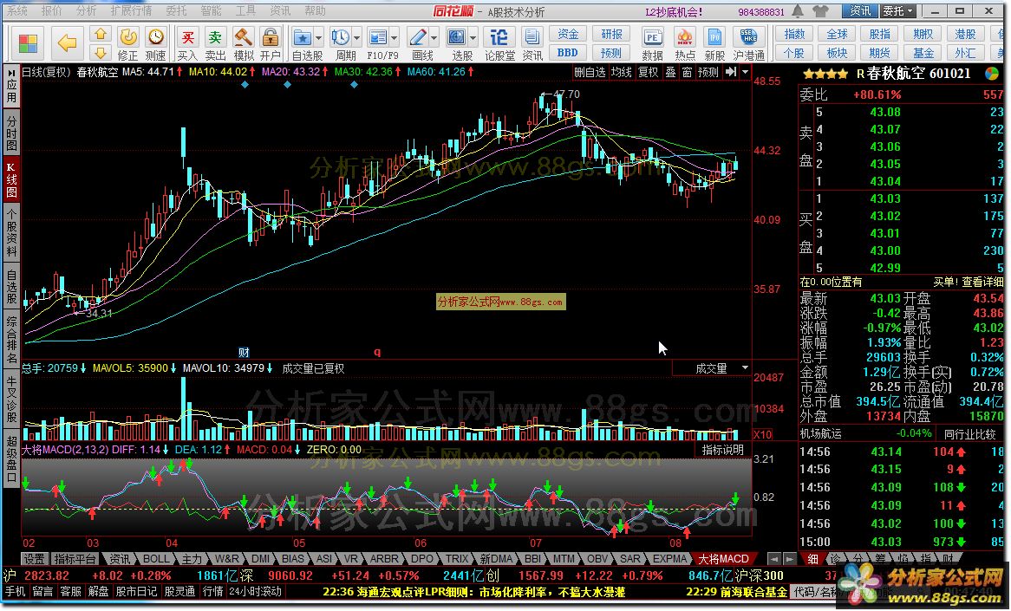Open the 论股堂 forum icon
Image resolution: width=1011 pixels, height=611 pixels.
click(499, 36)
